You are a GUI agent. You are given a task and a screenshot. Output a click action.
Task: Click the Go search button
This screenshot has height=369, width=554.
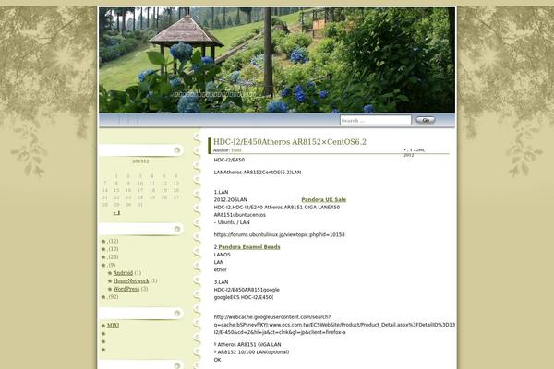pyautogui.click(x=426, y=120)
